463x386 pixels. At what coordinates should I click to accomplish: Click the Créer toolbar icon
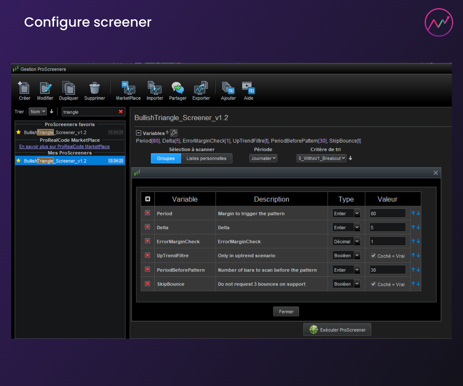click(x=24, y=88)
